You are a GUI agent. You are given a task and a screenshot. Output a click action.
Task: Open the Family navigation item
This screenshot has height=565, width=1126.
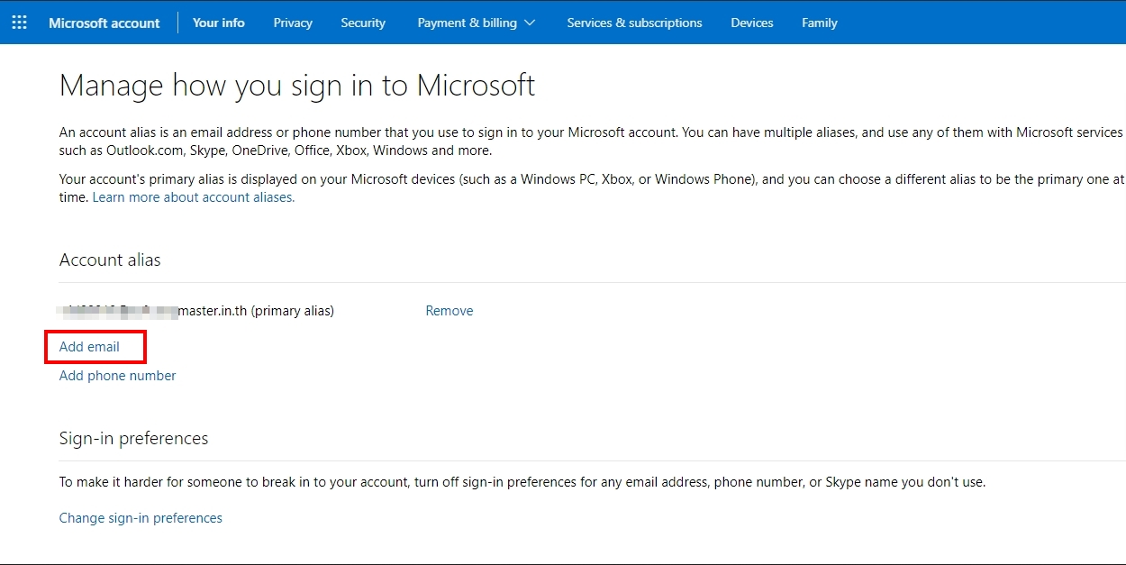click(819, 23)
